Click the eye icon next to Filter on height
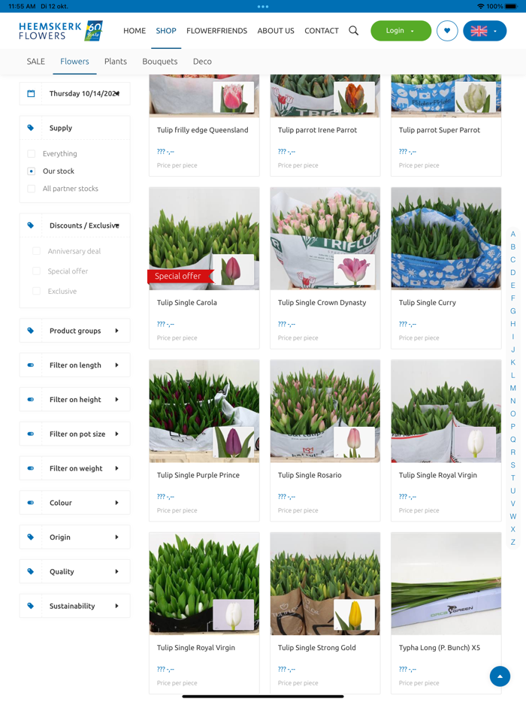The height and width of the screenshot is (702, 526). click(x=31, y=400)
